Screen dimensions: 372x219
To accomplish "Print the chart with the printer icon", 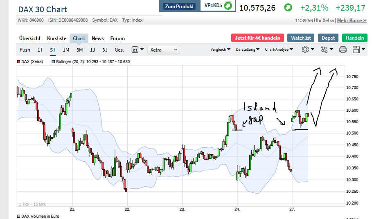I will pos(343,50).
